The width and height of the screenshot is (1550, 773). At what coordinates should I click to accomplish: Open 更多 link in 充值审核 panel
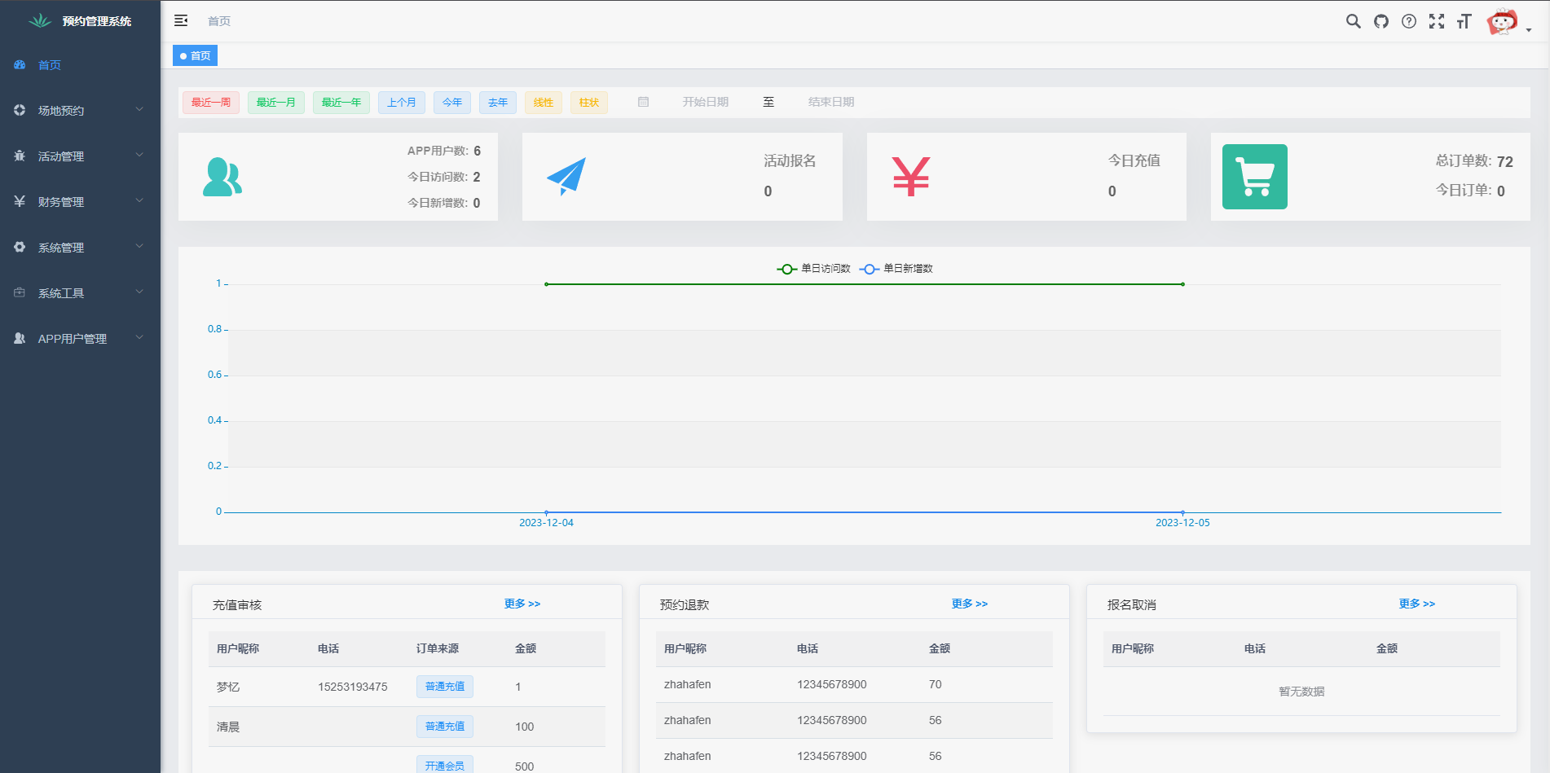pyautogui.click(x=522, y=604)
